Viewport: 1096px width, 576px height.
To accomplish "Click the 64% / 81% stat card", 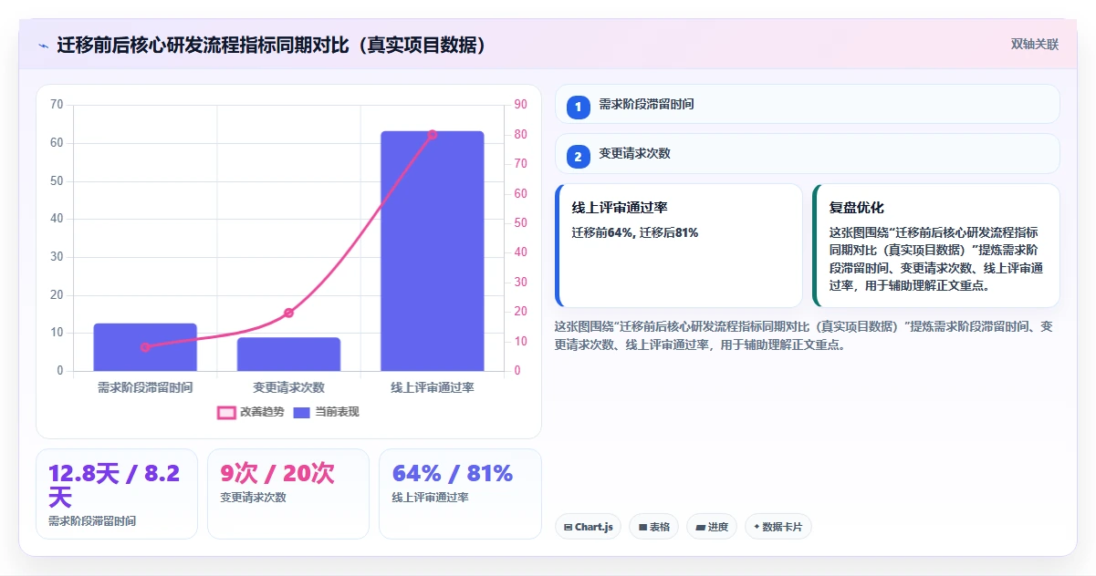I will click(460, 494).
